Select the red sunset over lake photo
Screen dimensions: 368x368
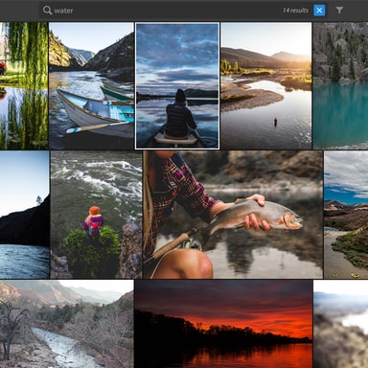coord(223,324)
